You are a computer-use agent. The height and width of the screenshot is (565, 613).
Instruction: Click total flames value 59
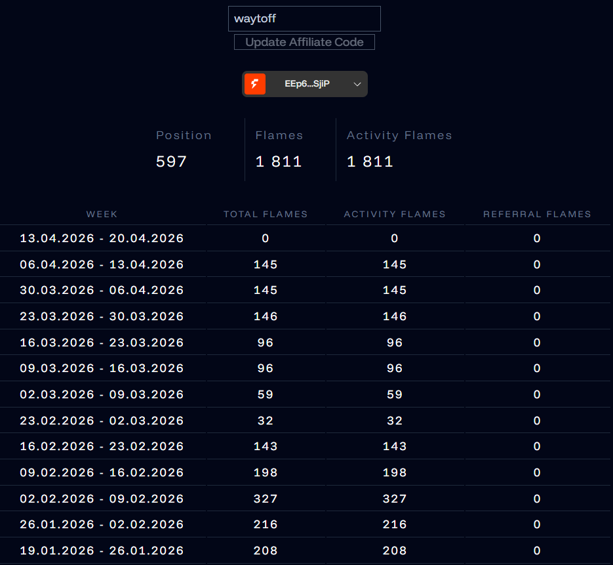[266, 394]
